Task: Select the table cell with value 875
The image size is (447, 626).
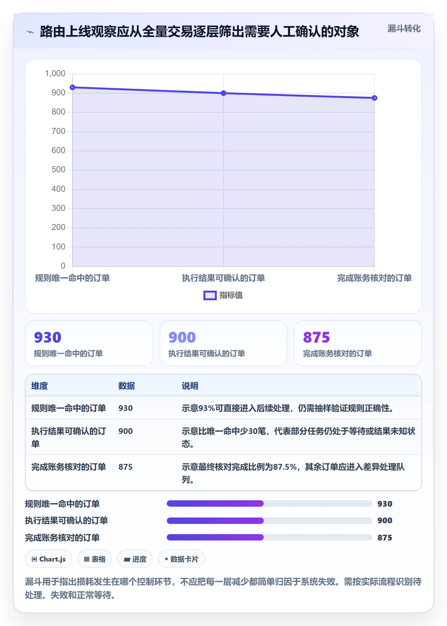Action: point(125,467)
